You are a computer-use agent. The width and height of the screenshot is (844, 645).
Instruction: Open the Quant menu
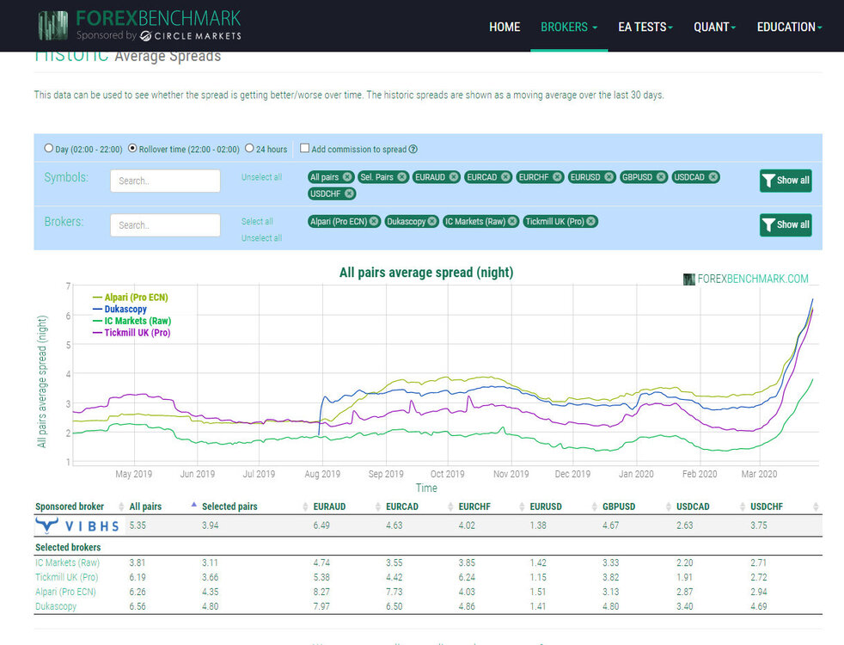tap(714, 27)
